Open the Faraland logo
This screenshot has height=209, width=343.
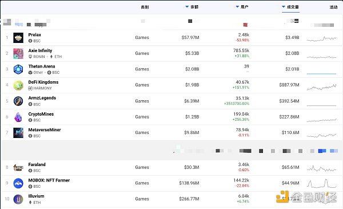tap(18, 168)
